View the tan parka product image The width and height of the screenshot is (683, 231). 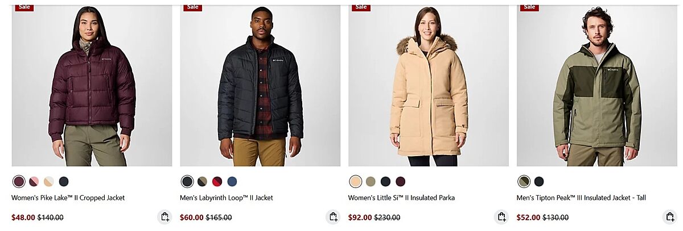429,86
